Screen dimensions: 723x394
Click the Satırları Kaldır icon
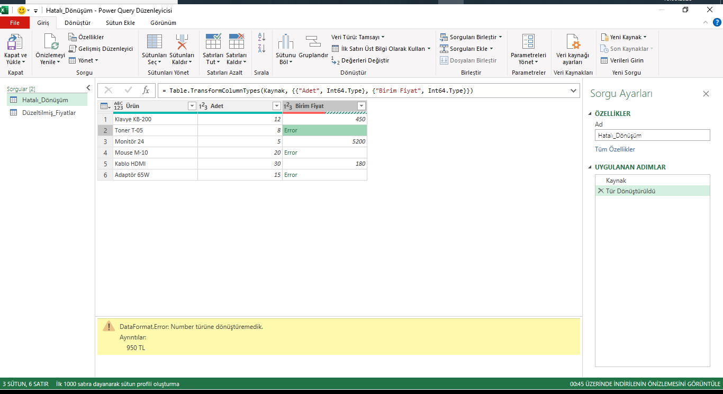[236, 41]
